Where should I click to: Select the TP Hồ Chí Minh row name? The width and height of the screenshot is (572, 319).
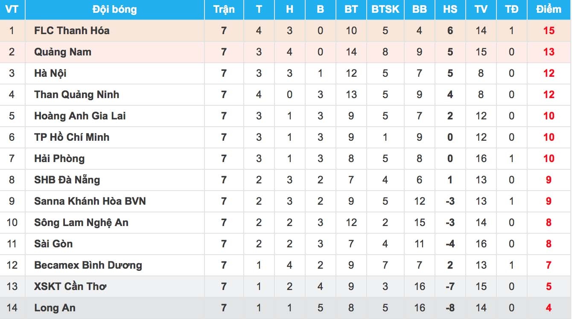(72, 137)
